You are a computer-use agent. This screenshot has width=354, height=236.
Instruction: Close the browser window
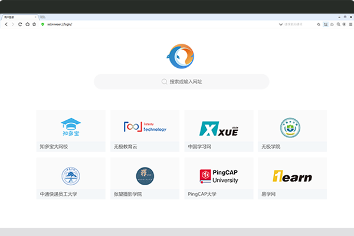pyautogui.click(x=351, y=17)
